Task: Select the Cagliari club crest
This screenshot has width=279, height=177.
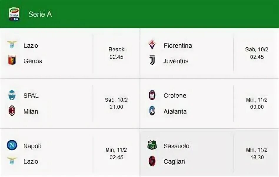Action: point(152,161)
